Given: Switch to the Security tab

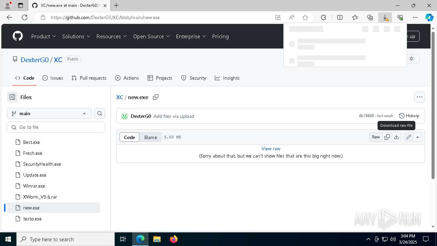Looking at the screenshot, I should 194,78.
